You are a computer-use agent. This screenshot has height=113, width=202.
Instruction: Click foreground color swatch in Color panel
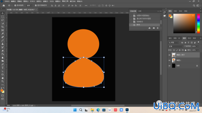[x=170, y=16]
